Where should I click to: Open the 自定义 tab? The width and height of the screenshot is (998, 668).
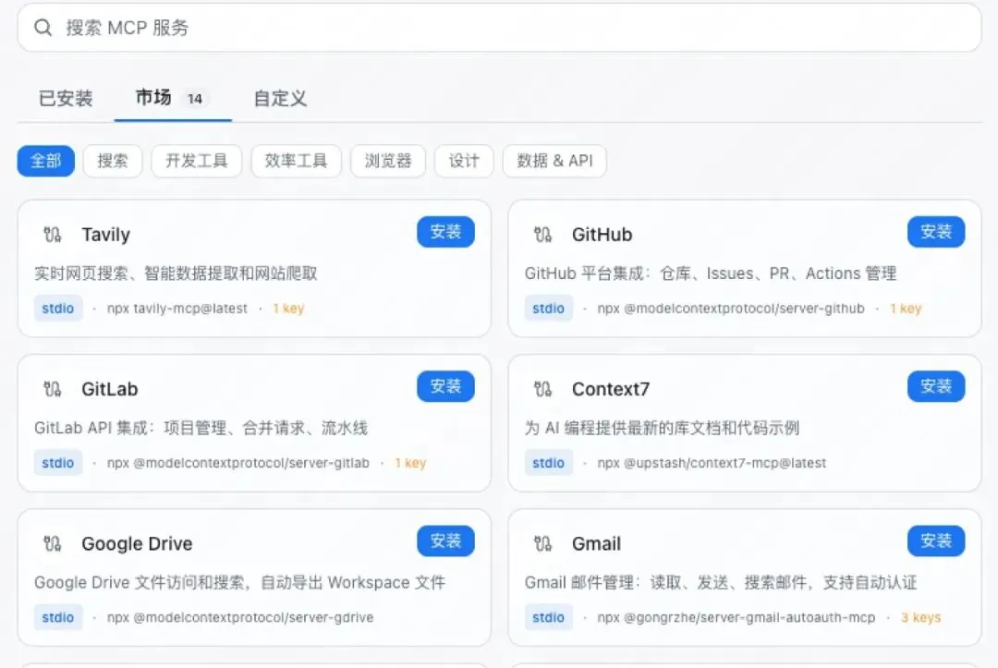coord(280,98)
